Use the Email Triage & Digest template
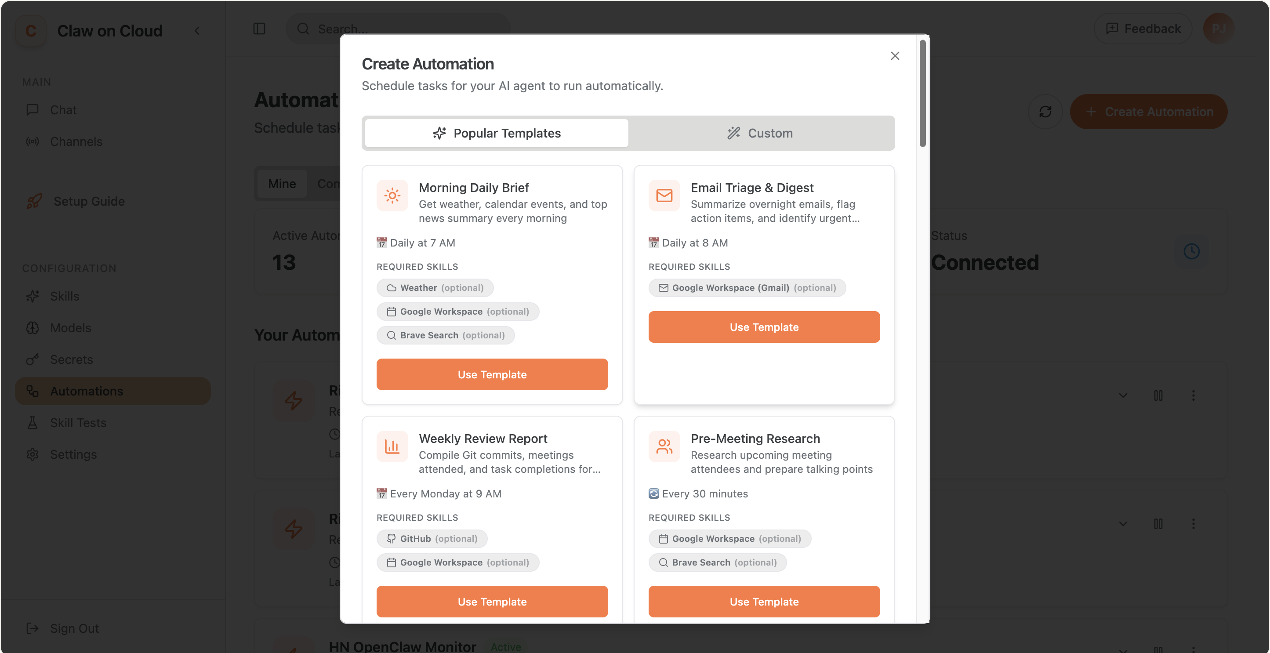 764,327
